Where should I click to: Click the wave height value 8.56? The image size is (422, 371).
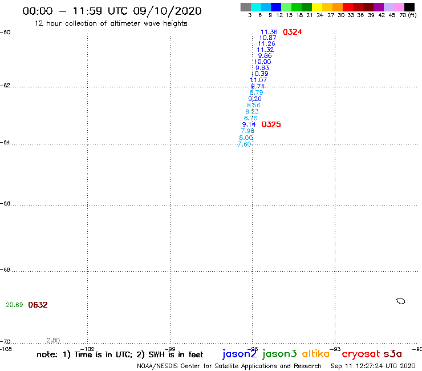pos(254,106)
